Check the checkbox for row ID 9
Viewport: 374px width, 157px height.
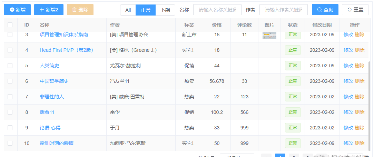pos(10,128)
